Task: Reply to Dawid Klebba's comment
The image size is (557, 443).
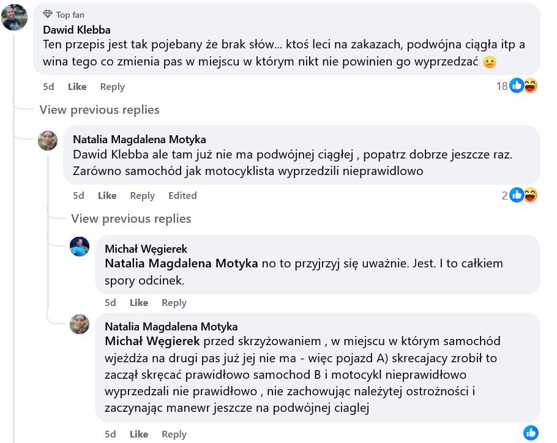Action: coord(112,87)
